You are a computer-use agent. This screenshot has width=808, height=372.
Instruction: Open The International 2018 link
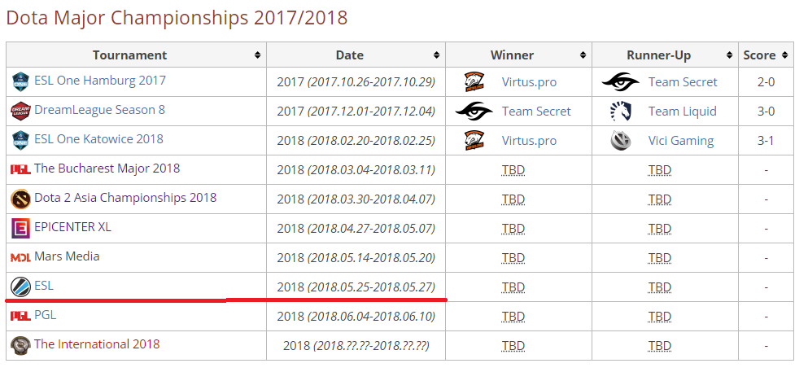click(x=97, y=344)
